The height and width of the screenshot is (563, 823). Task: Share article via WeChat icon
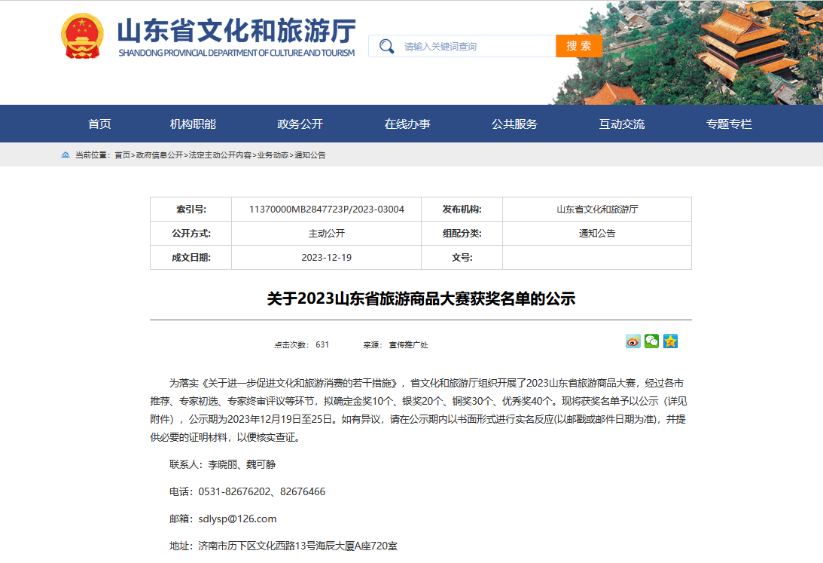pos(651,341)
